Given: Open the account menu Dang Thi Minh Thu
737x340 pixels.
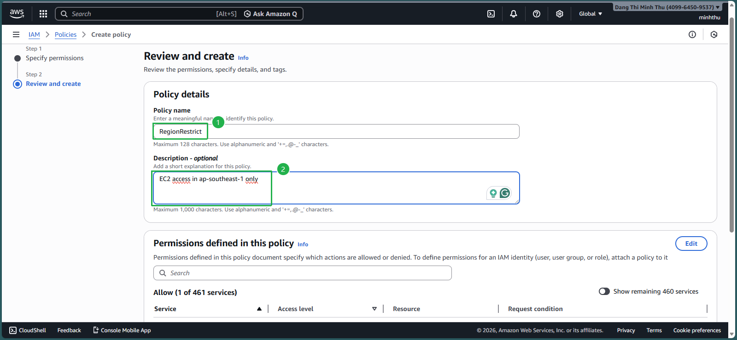Looking at the screenshot, I should [667, 7].
